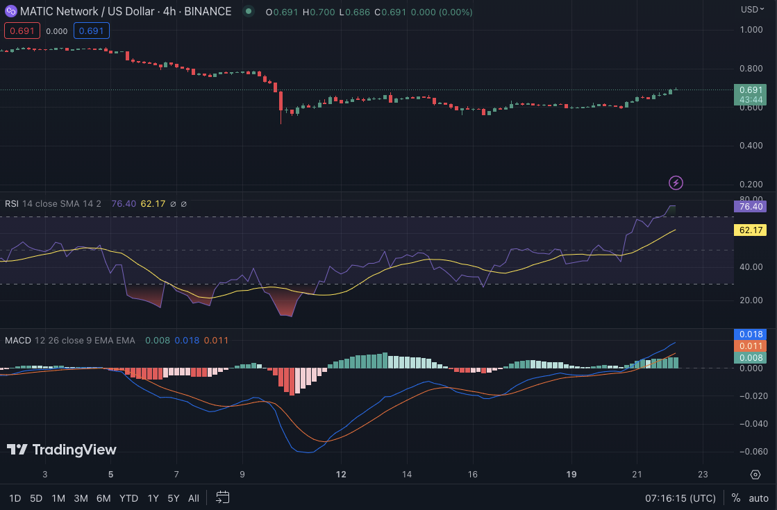The width and height of the screenshot is (777, 510).
Task: Click RSI SMA value 62.17 in legend
Action: coord(153,204)
